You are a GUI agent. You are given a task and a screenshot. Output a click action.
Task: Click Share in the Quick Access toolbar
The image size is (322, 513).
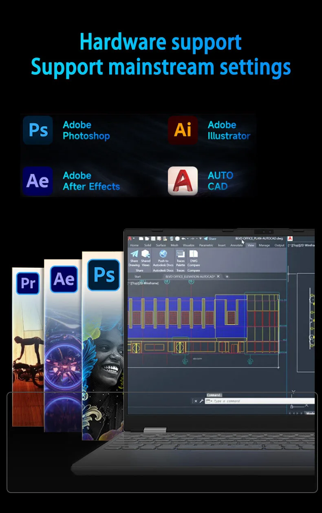click(210, 238)
